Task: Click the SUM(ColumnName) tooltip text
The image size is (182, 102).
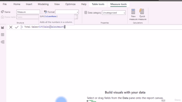Action: coord(49,16)
